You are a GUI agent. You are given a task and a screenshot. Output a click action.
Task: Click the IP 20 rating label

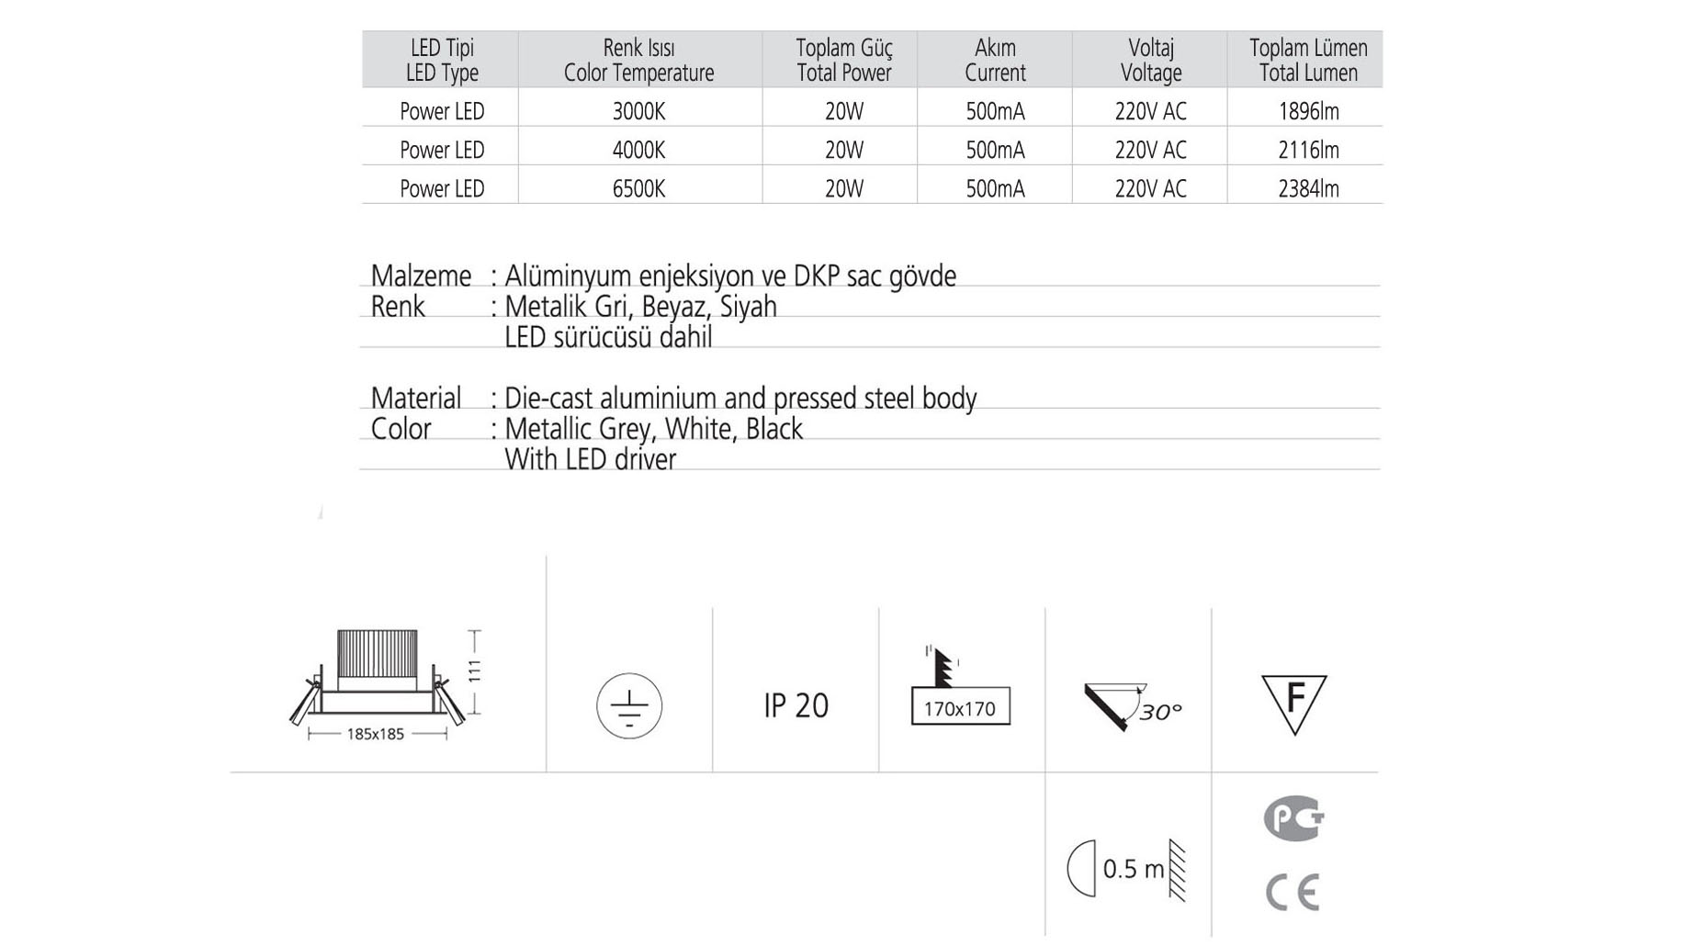(796, 705)
